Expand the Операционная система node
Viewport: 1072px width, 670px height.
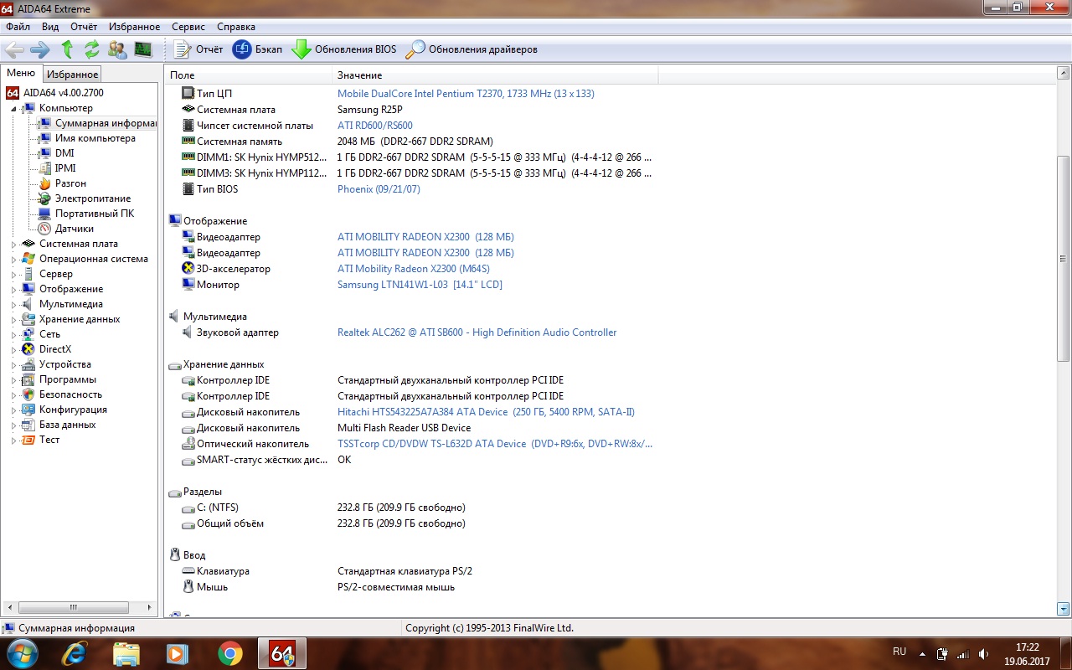(14, 260)
